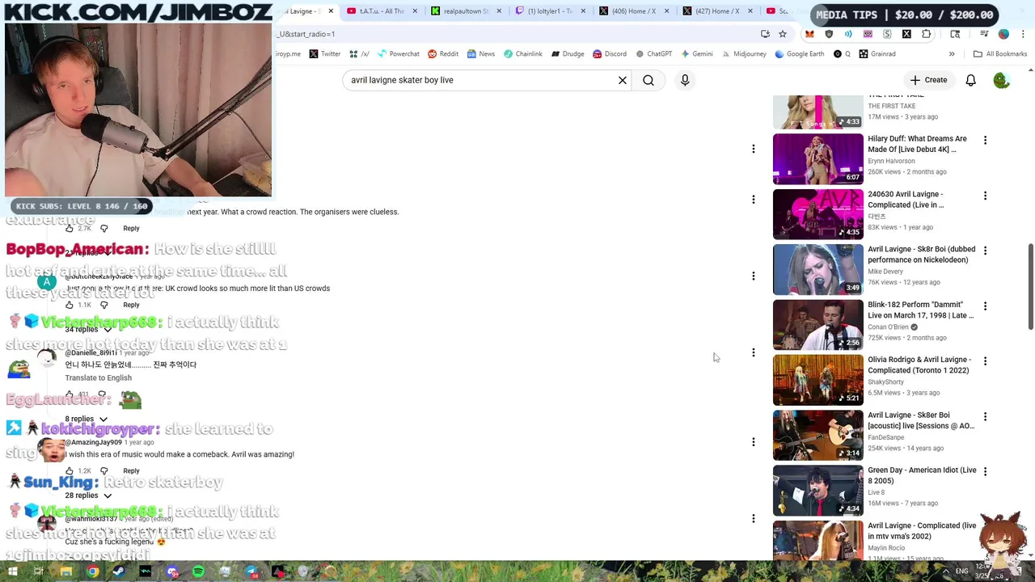This screenshot has width=1035, height=582.
Task: Expand the 34 replies thread
Action: coord(89,330)
